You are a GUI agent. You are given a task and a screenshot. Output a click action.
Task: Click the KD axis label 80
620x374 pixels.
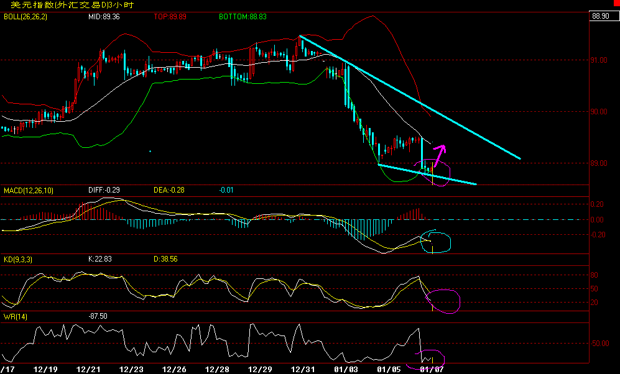(x=595, y=275)
